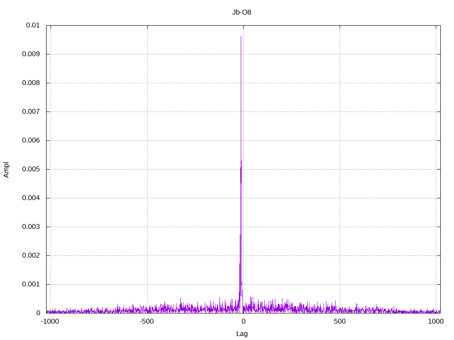The image size is (454, 340).
Task: Click the y-axis tick label 0.005
Action: pos(31,169)
